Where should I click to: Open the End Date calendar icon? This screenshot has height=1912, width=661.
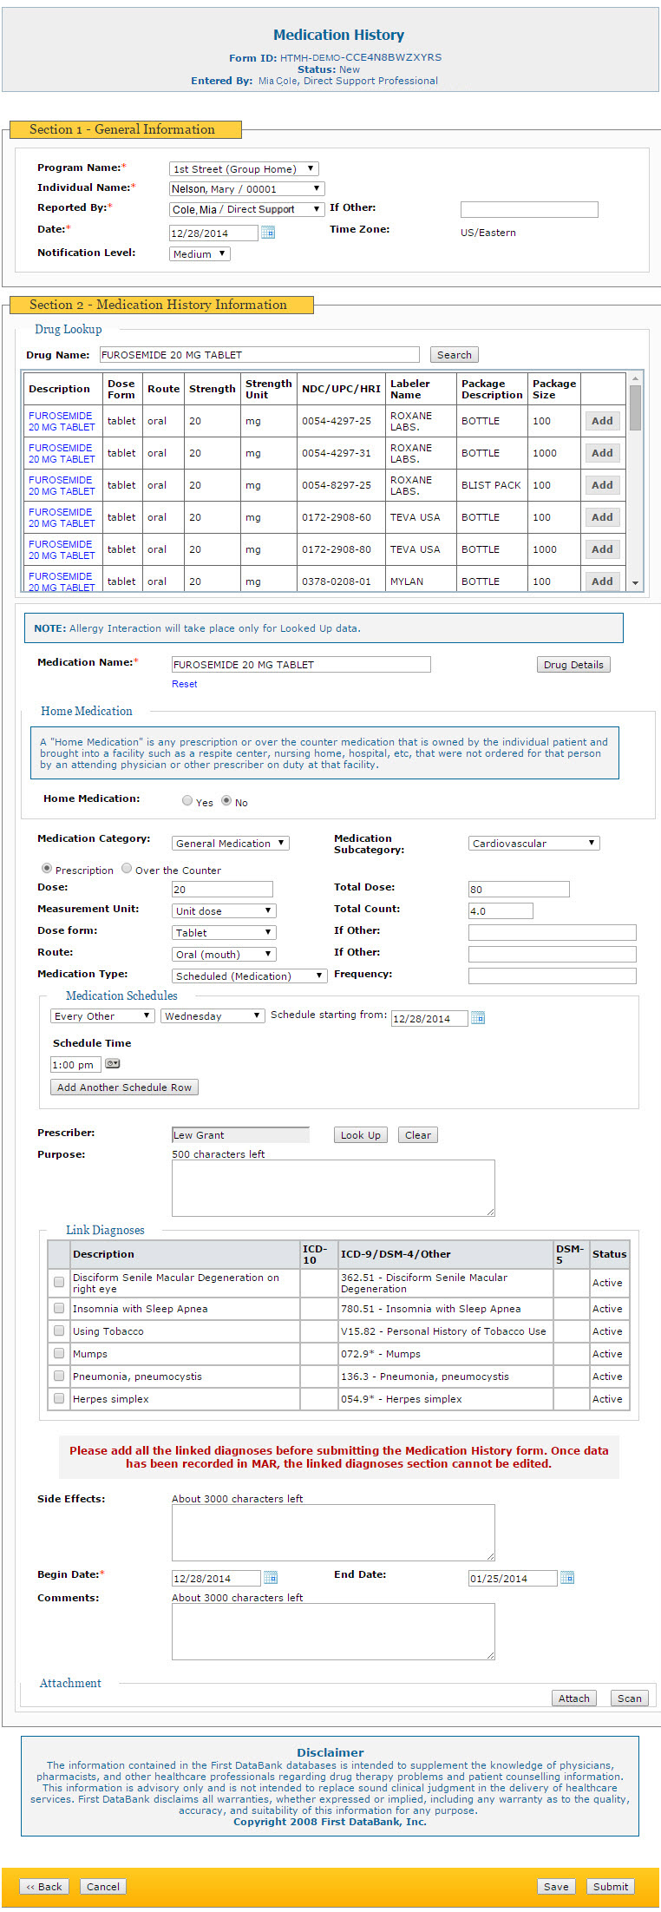(x=567, y=1578)
